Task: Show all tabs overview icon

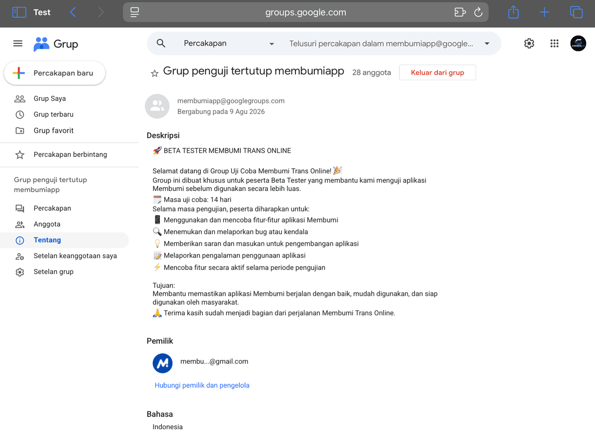Action: pyautogui.click(x=576, y=12)
